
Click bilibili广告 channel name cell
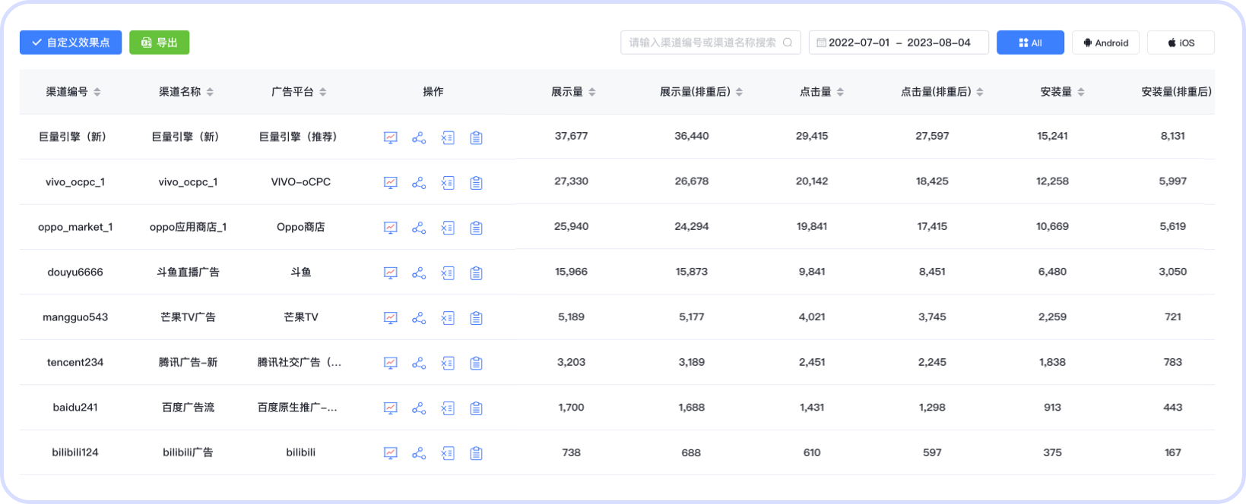pyautogui.click(x=188, y=452)
